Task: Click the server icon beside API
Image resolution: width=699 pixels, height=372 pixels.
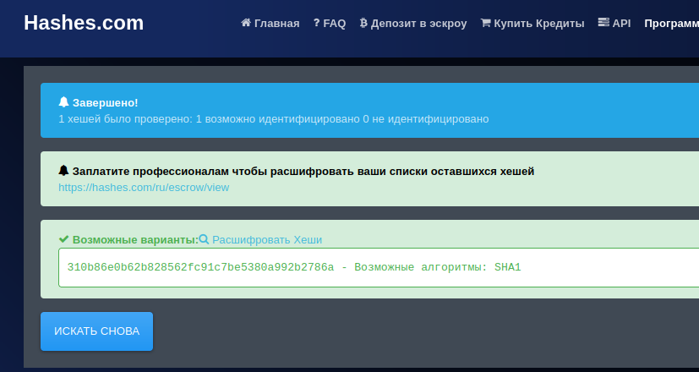Action: pyautogui.click(x=603, y=22)
